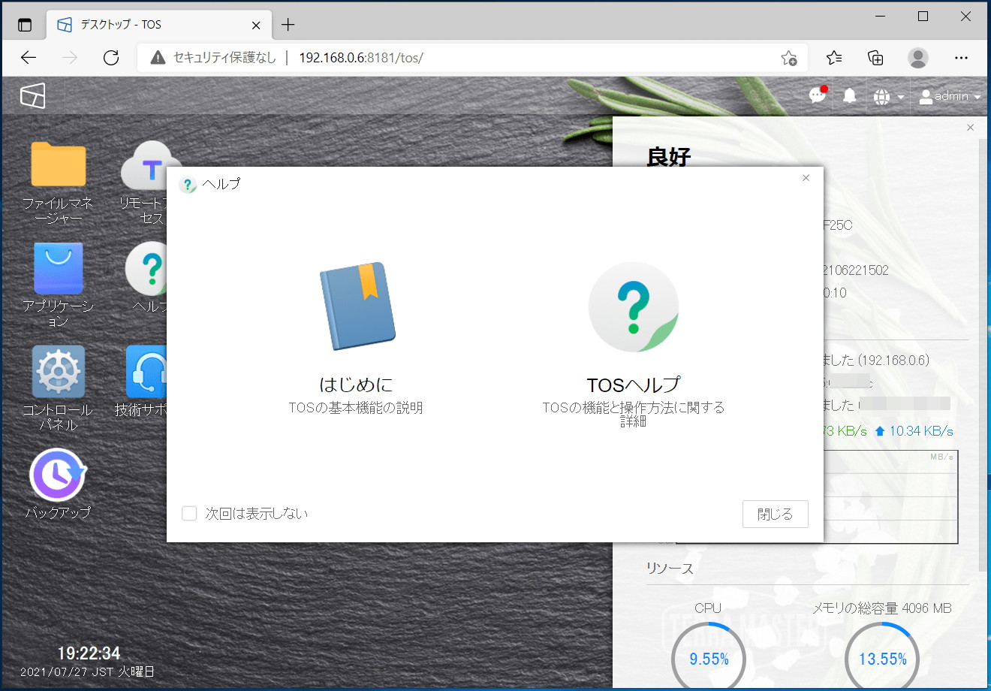
Task: Open the browser collections icon
Action: tap(875, 58)
